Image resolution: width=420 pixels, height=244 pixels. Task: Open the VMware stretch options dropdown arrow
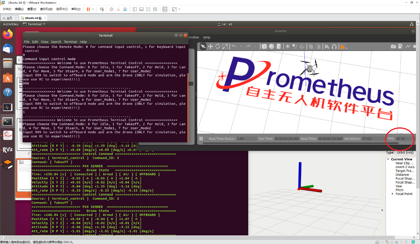179,9
